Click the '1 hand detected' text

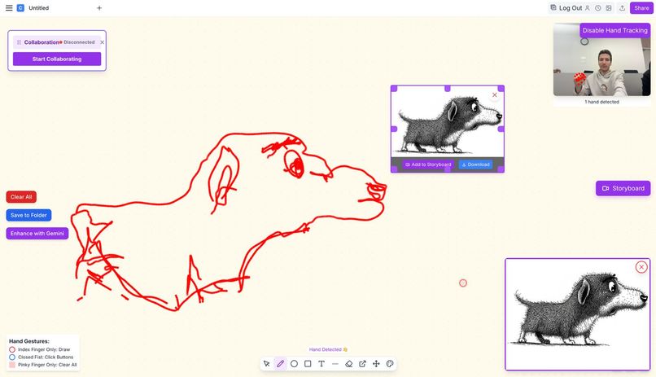tap(601, 102)
